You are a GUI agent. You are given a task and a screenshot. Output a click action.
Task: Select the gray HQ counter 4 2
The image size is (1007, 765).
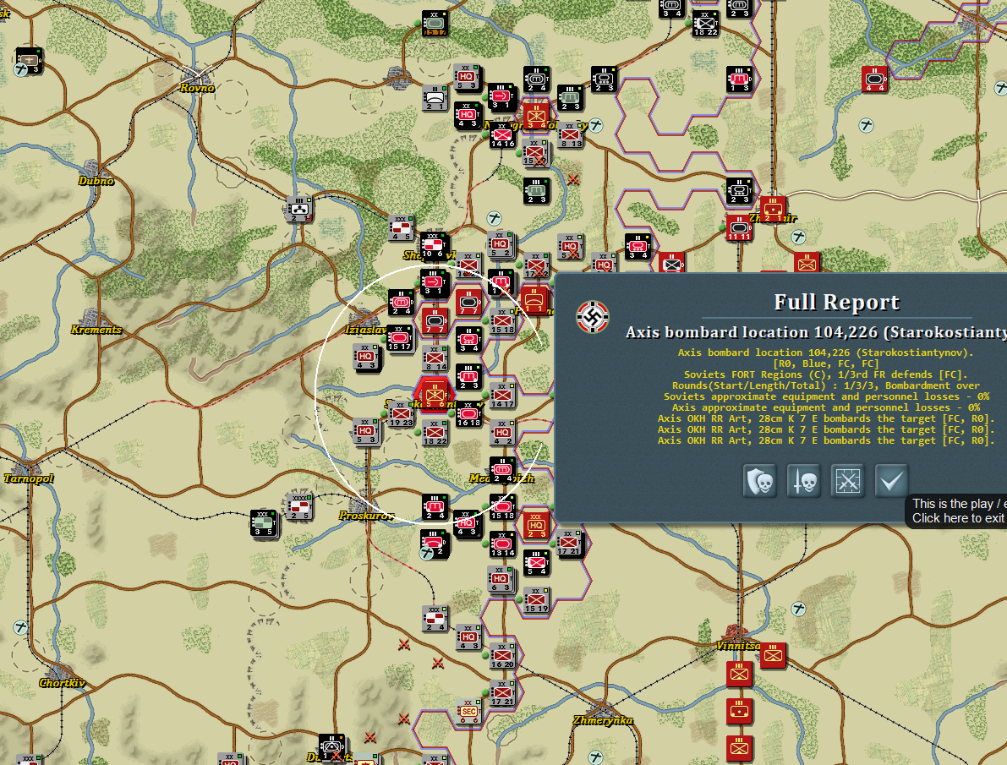coord(502,432)
